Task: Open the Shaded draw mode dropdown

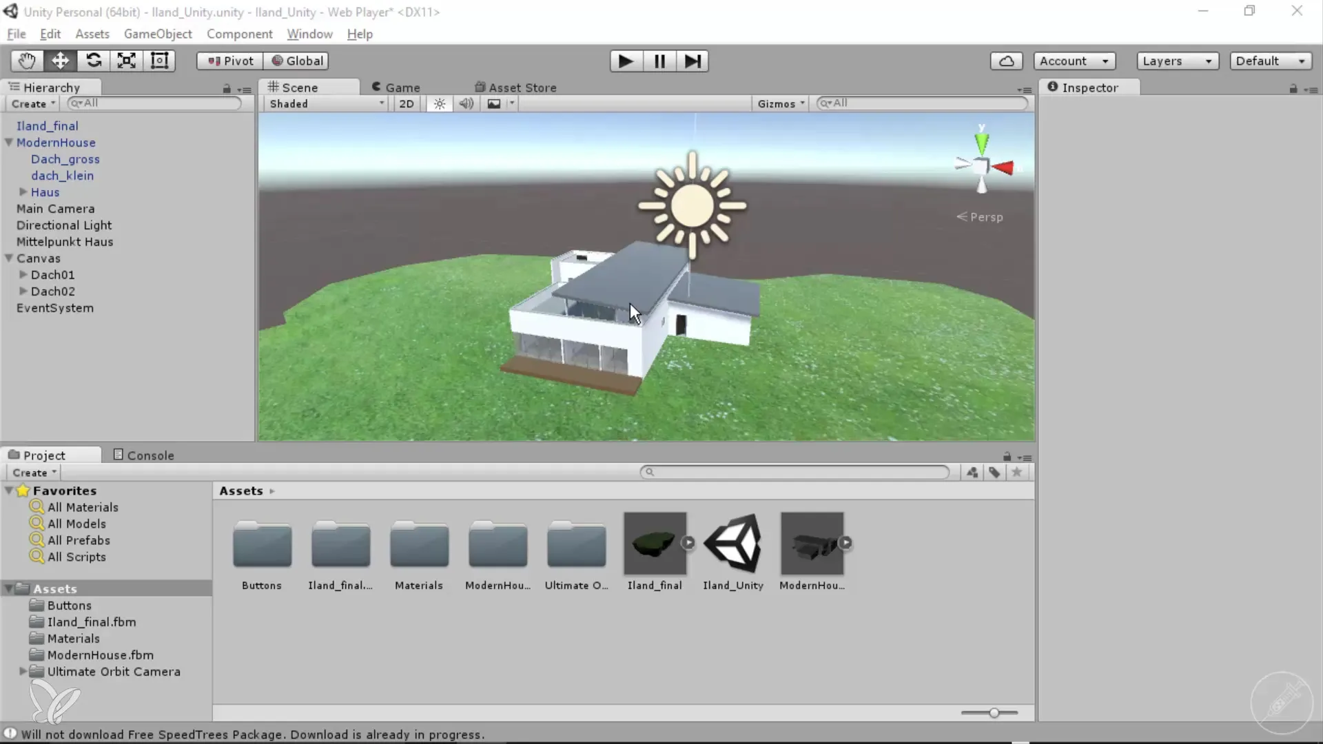Action: 327,103
